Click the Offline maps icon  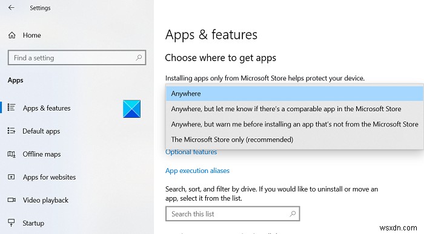12,154
